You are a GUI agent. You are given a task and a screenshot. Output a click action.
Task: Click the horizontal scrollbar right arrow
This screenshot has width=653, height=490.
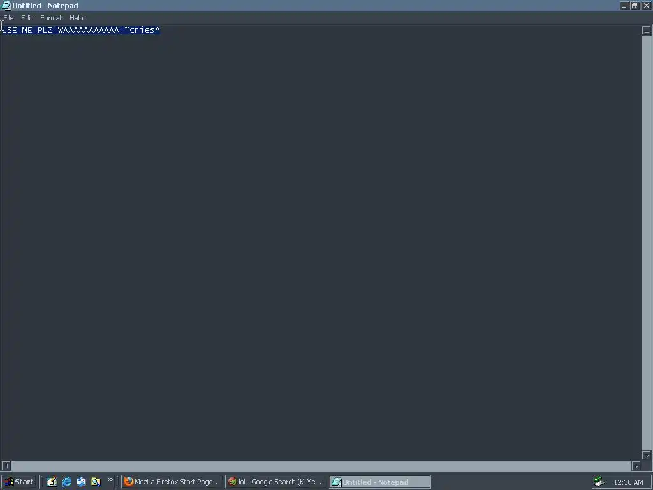636,466
